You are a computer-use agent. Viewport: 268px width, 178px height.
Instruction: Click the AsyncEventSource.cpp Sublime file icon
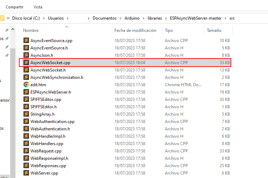tap(26, 41)
